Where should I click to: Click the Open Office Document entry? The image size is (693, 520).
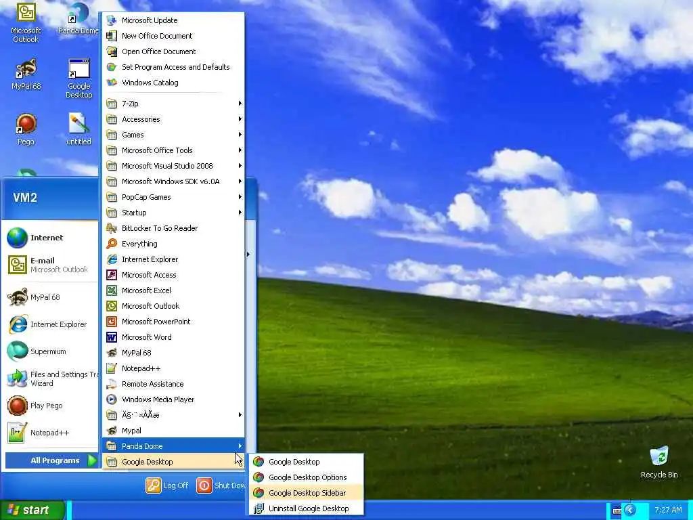coord(173,51)
